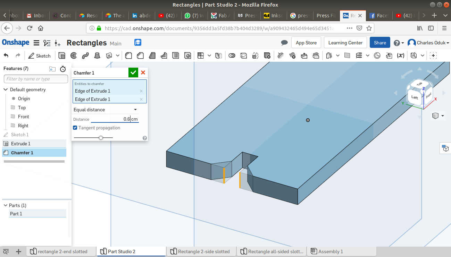Remove first Edge of Extrude 1 entry
The height and width of the screenshot is (257, 451).
(x=141, y=91)
